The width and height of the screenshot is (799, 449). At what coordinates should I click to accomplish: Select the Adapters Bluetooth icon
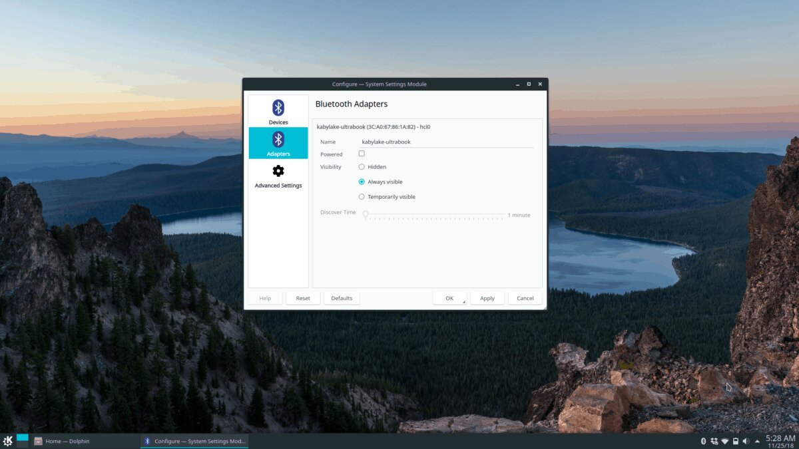pos(278,139)
